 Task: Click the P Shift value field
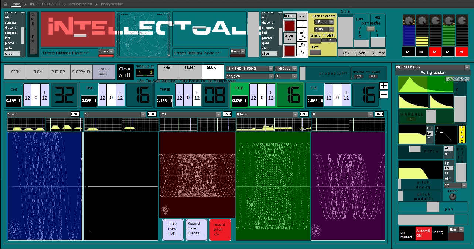[x=329, y=41]
